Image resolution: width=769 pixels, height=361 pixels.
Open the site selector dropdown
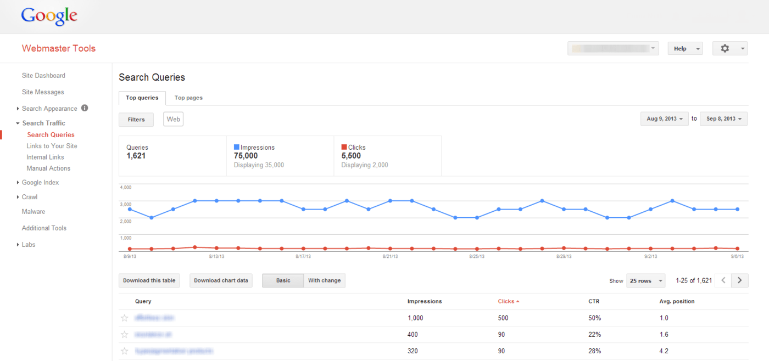pyautogui.click(x=613, y=48)
